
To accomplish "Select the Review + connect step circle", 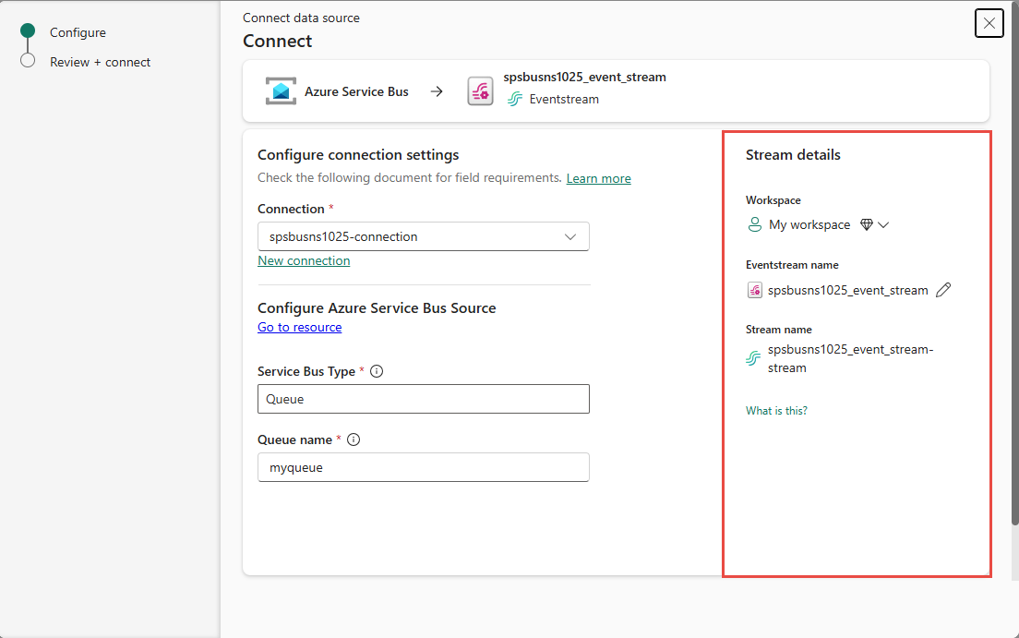I will tap(29, 62).
